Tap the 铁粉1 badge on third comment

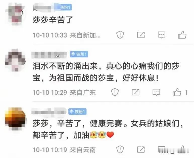coord(77,111)
